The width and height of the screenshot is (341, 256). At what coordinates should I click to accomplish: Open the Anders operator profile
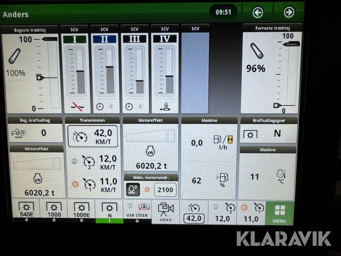pos(16,14)
